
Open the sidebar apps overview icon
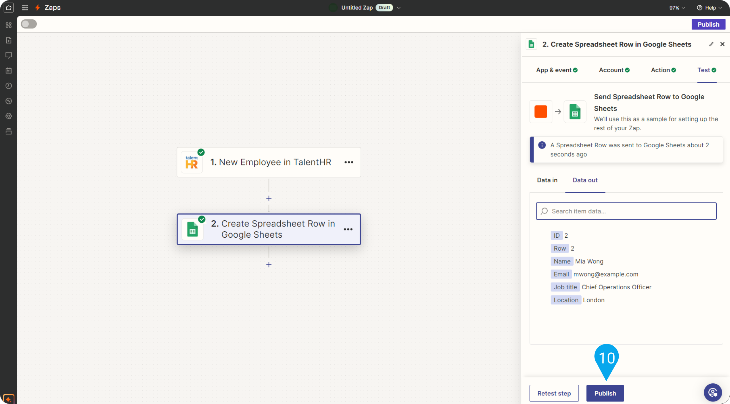9,25
